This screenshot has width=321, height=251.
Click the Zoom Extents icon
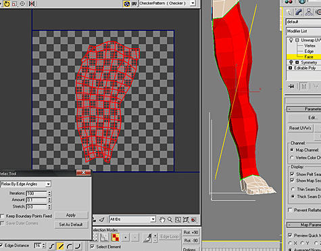186,220
